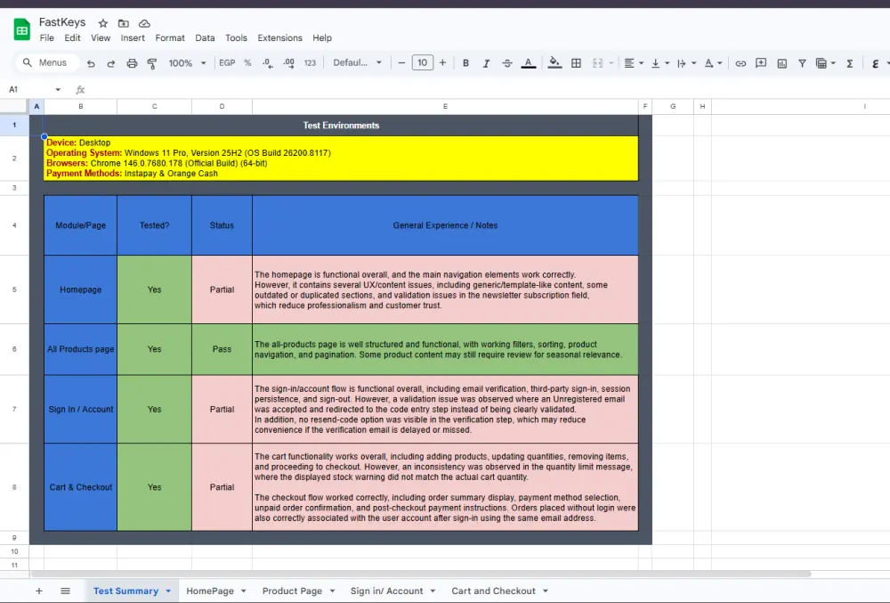Toggle italic formatting
The image size is (890, 603).
(x=486, y=63)
